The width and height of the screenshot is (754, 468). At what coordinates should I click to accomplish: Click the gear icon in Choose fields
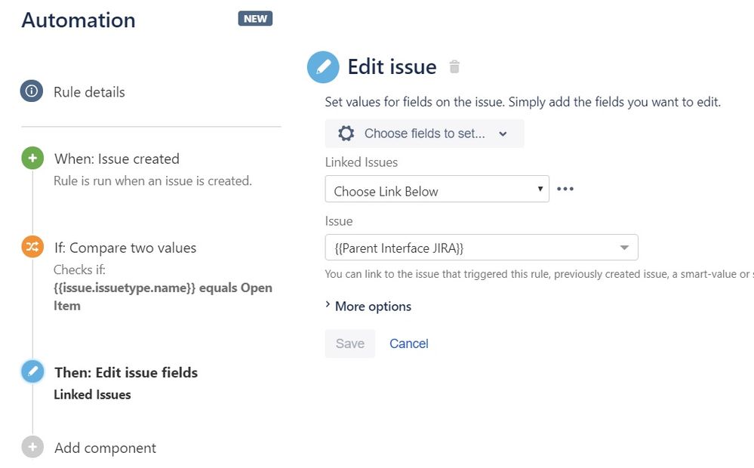coord(346,134)
